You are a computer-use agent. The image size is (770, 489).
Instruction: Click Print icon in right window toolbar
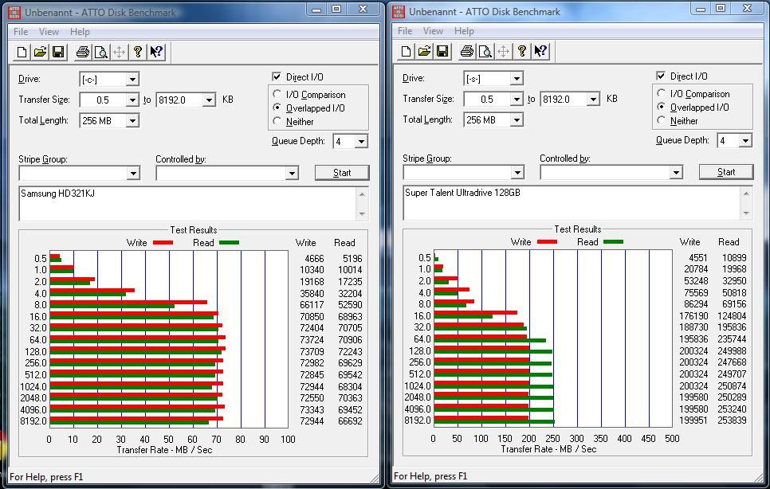(466, 51)
